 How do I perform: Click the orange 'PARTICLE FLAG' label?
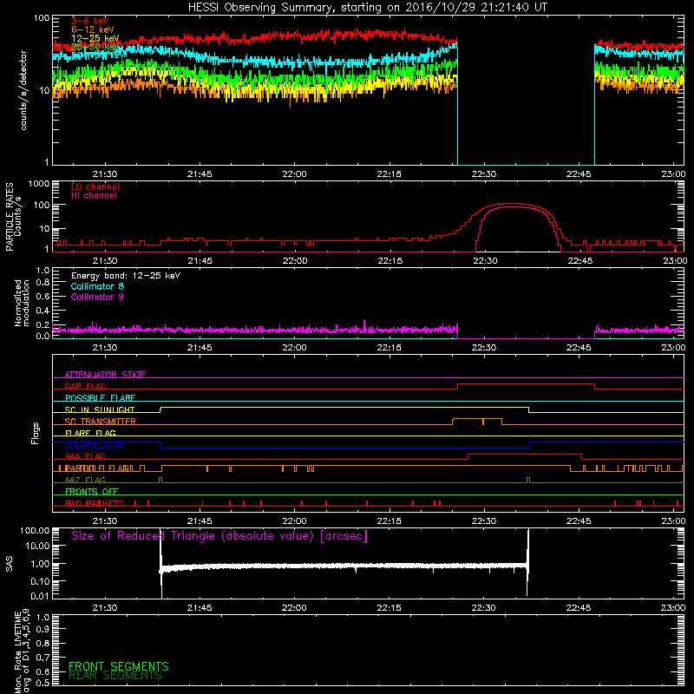pos(97,468)
